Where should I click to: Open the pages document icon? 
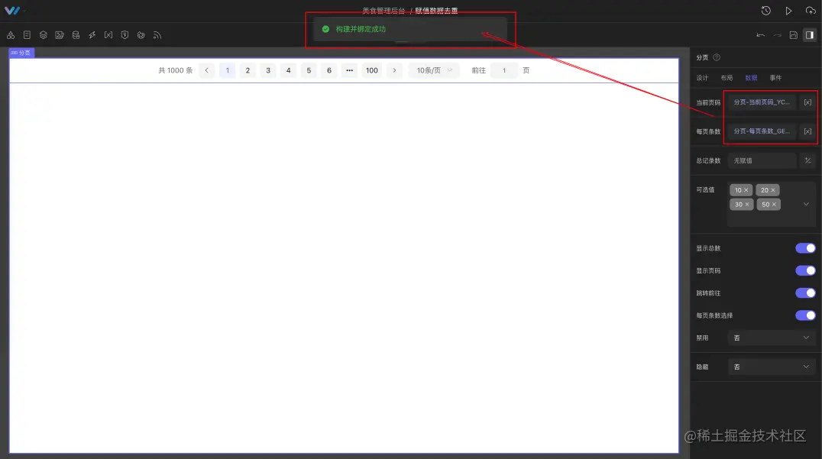tap(27, 35)
